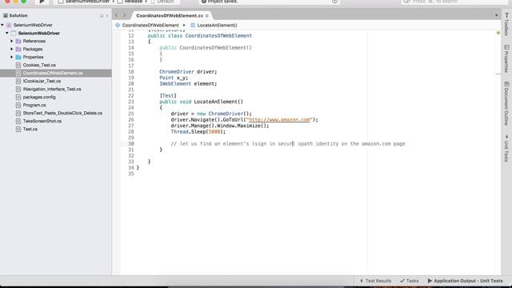Place cursor on line 30 comment
This screenshot has width=512, height=288.
pyautogui.click(x=288, y=144)
